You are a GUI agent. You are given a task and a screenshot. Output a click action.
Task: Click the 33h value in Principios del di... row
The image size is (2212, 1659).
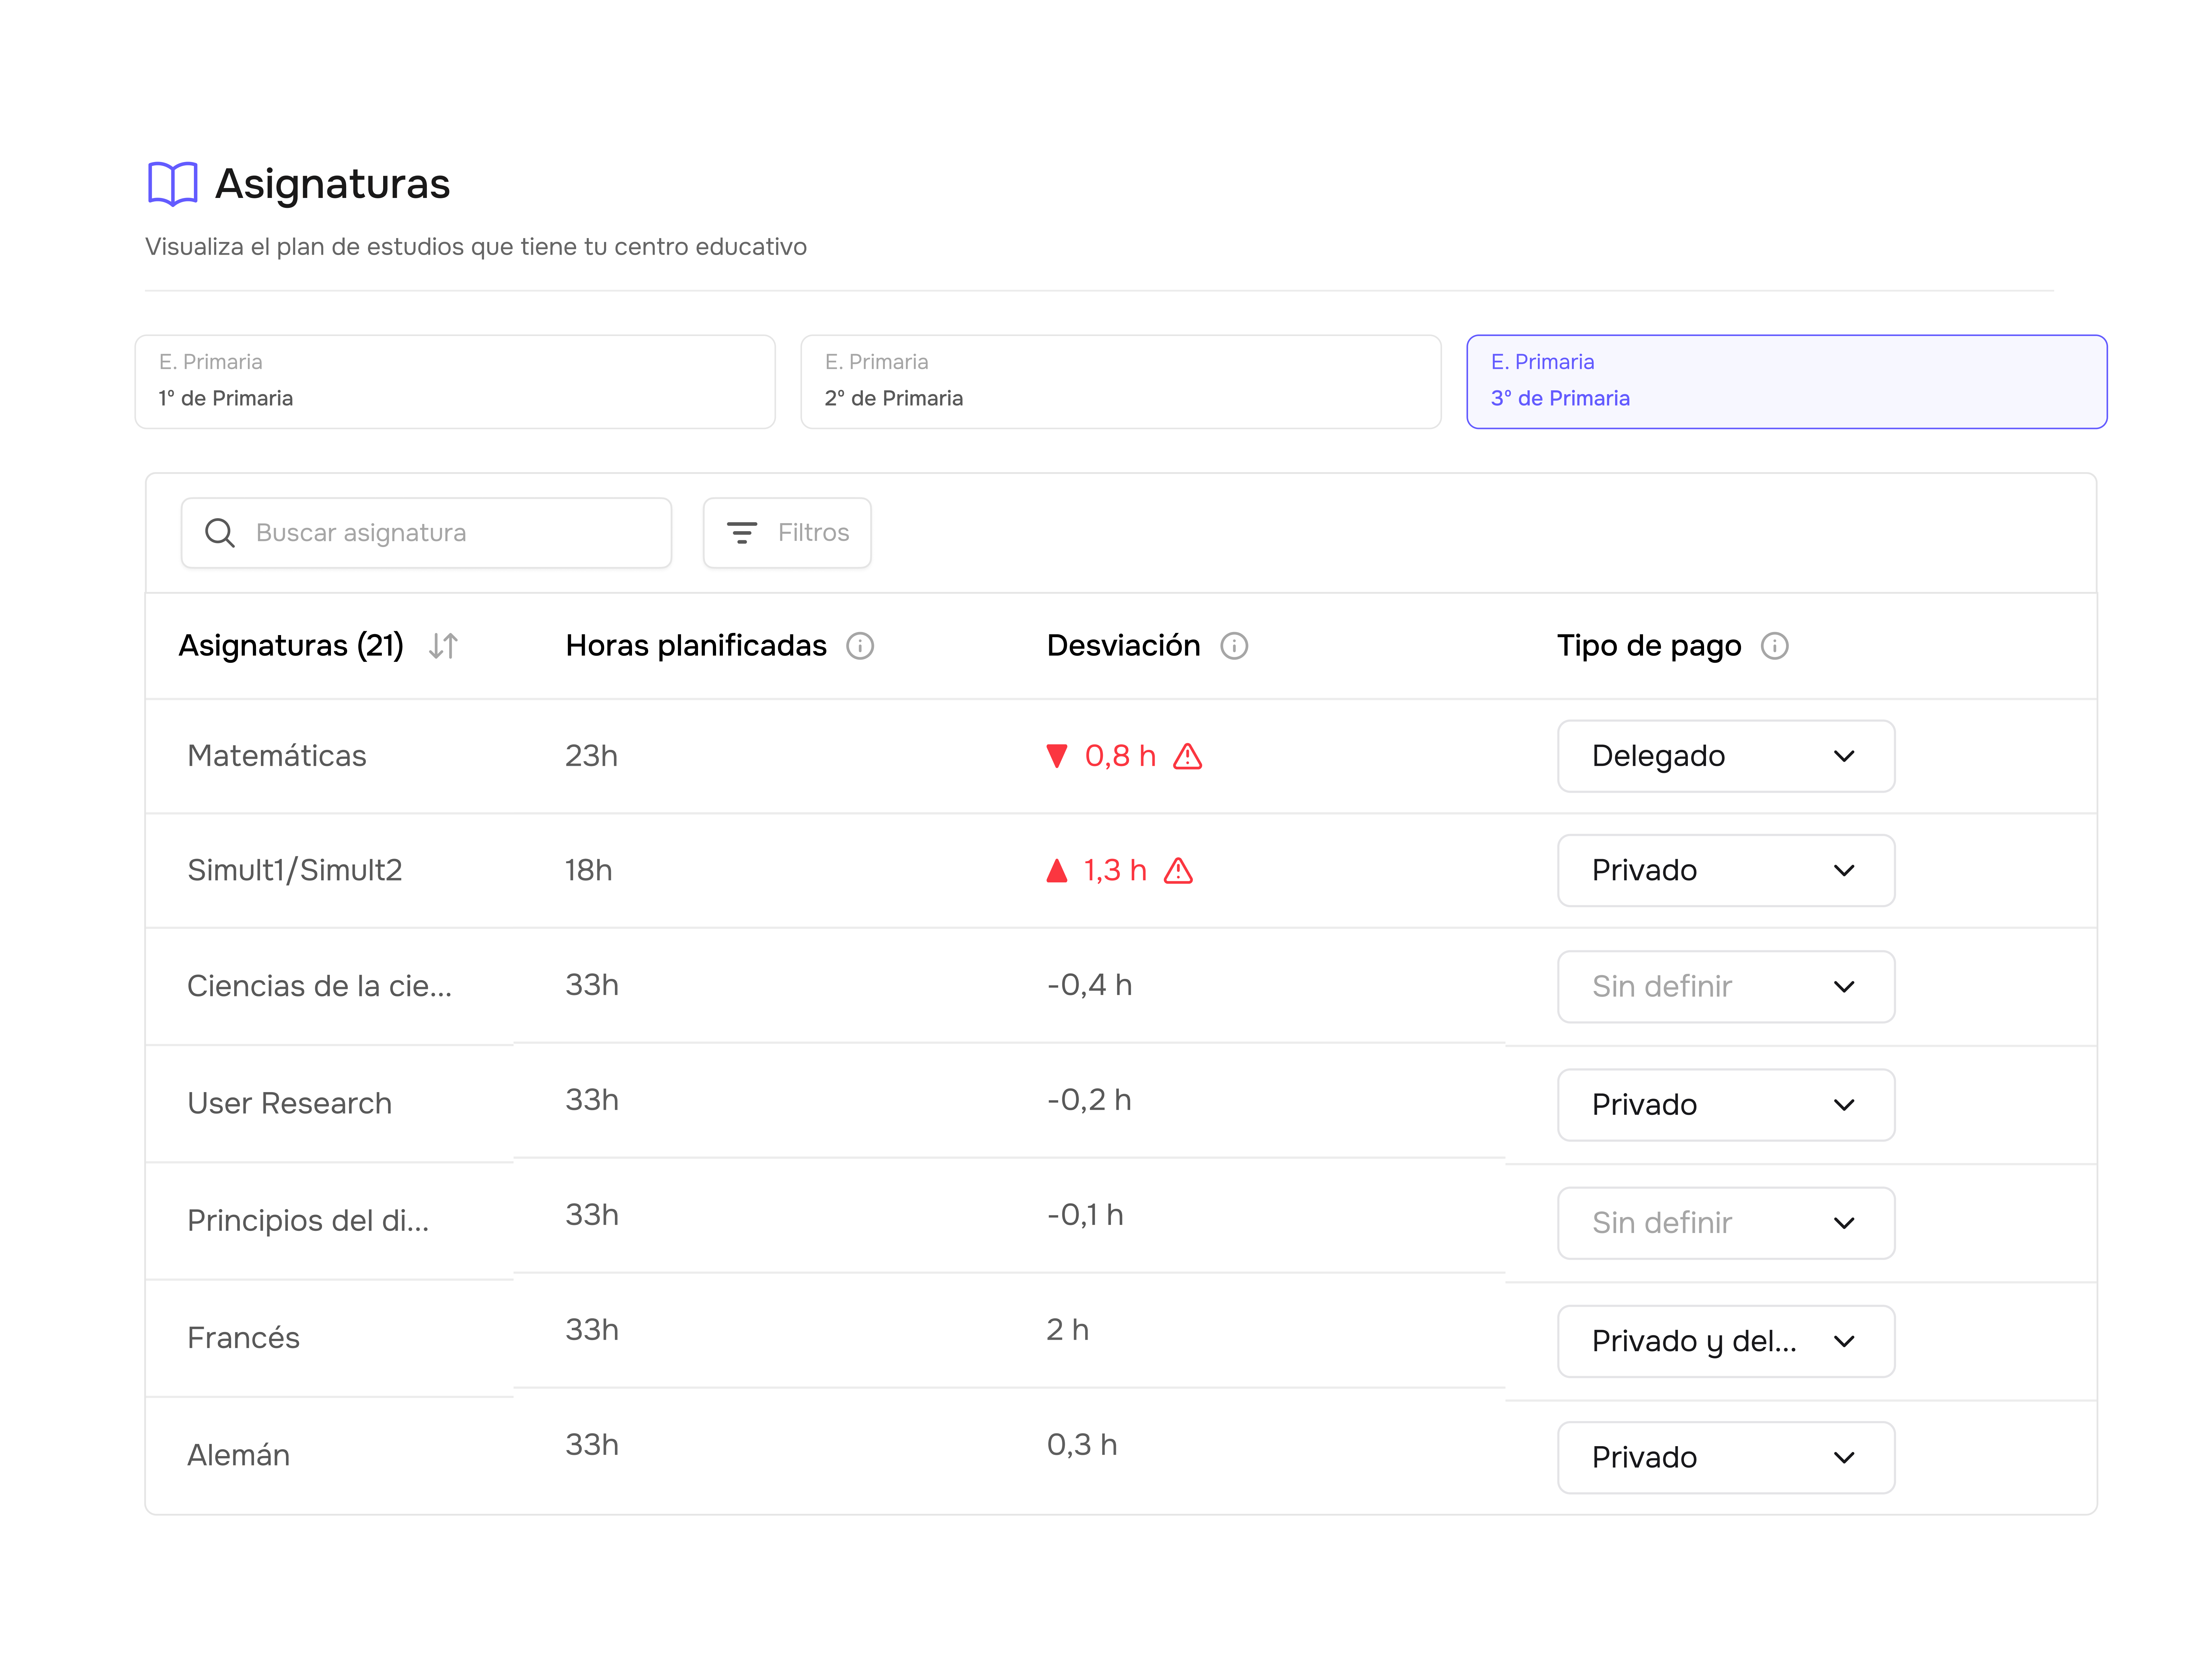(x=592, y=1215)
